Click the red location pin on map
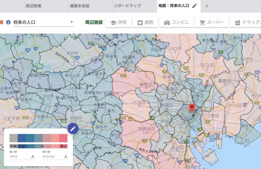Viewport: 261px width, 169px height. pos(192,107)
